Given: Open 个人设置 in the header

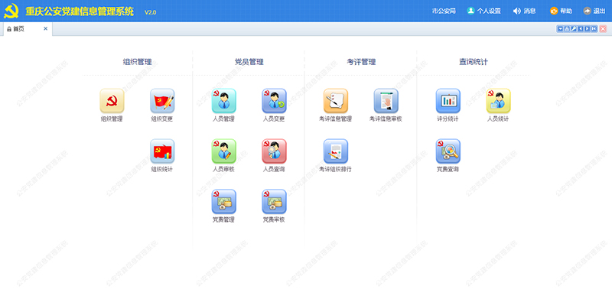Looking at the screenshot, I should (x=484, y=11).
